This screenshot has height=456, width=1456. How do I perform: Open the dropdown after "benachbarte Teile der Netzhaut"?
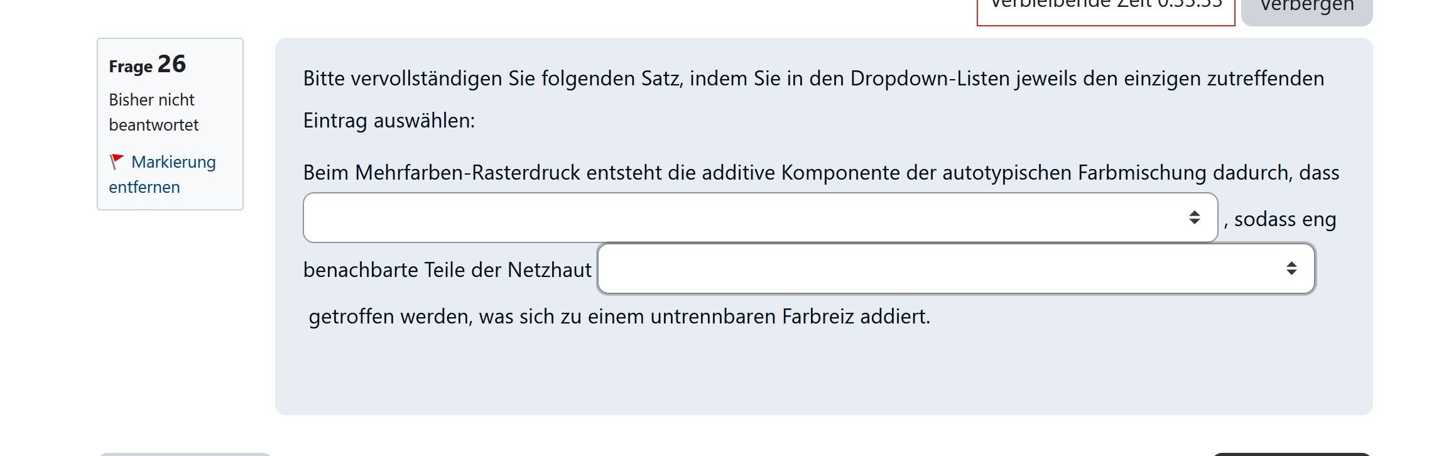pos(956,269)
